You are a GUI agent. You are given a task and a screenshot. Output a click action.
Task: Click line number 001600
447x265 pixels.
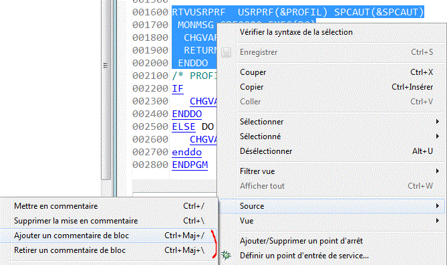point(150,12)
